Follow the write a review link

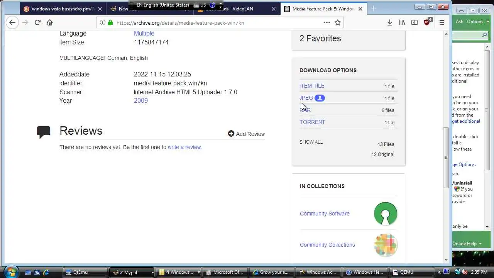point(184,147)
